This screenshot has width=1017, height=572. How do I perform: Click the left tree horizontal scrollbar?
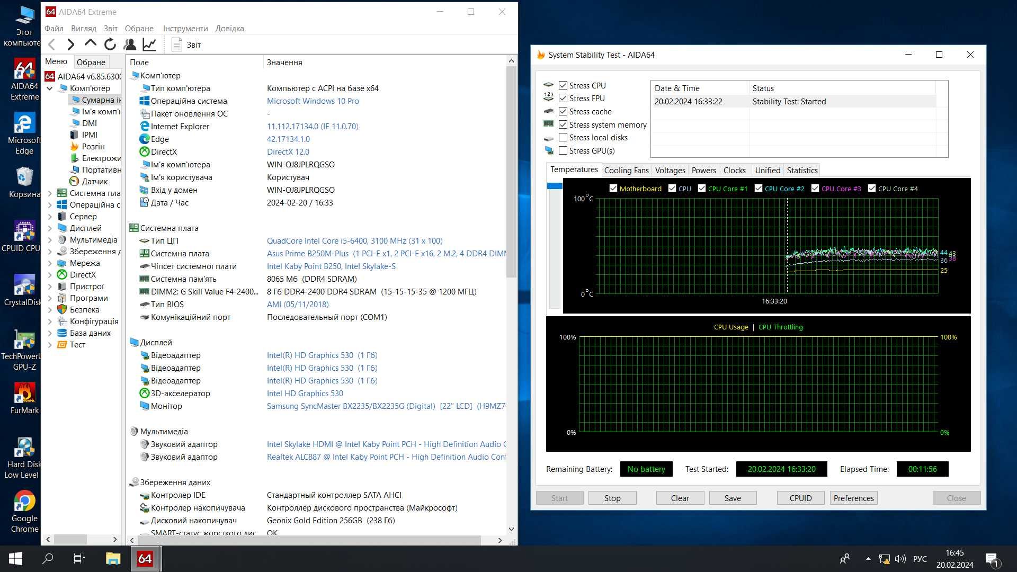coord(70,539)
